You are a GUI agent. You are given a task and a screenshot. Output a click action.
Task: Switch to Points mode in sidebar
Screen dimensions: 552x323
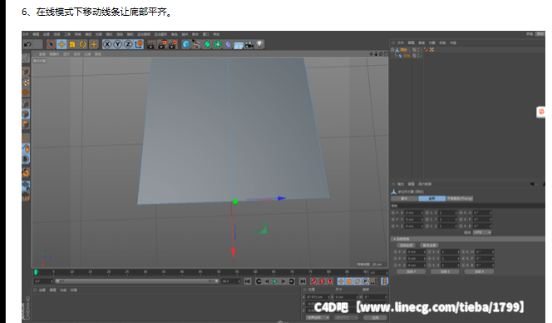(26, 103)
